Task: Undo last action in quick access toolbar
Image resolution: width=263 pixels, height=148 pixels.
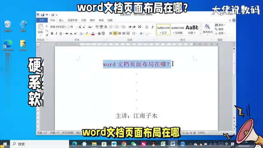Action: click(47, 15)
